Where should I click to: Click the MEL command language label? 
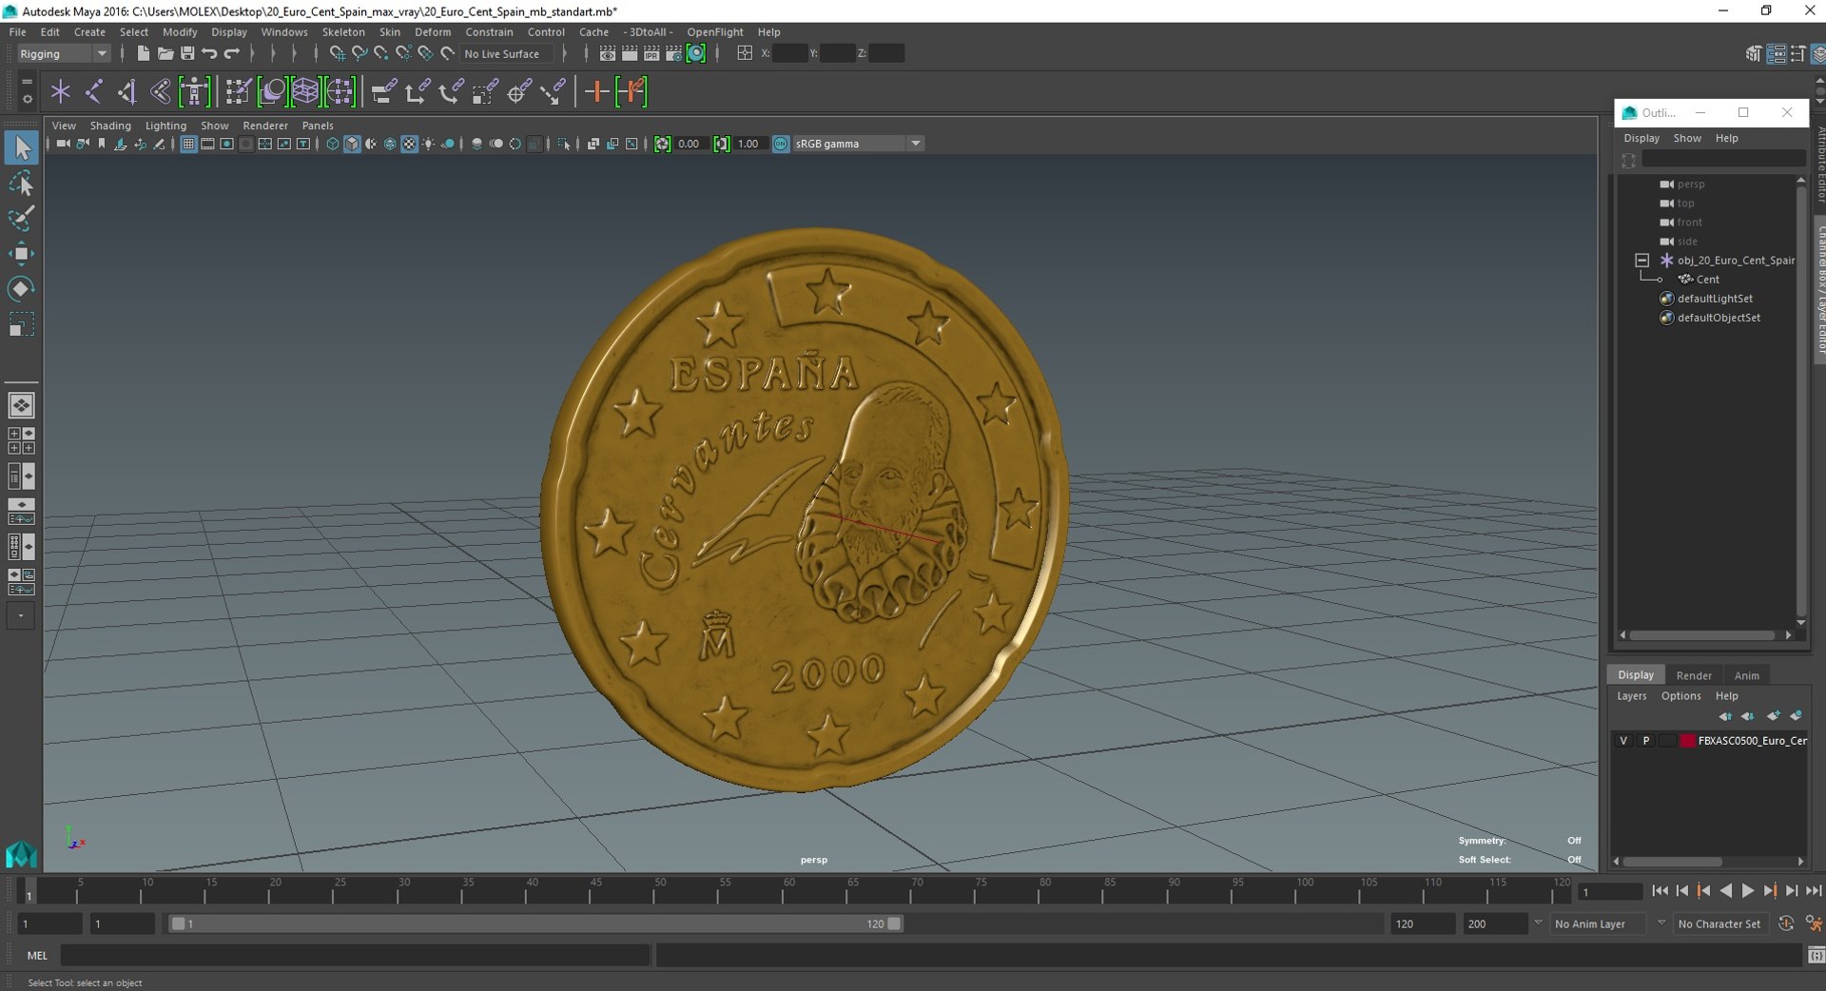(37, 956)
